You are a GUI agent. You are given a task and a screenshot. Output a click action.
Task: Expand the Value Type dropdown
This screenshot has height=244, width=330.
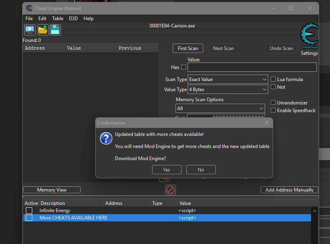(x=228, y=90)
